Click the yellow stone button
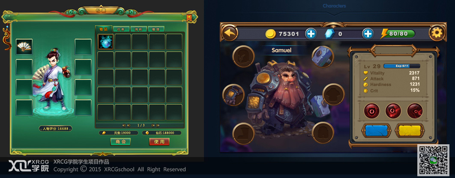Screen dimensions: 455x178 click(410, 131)
